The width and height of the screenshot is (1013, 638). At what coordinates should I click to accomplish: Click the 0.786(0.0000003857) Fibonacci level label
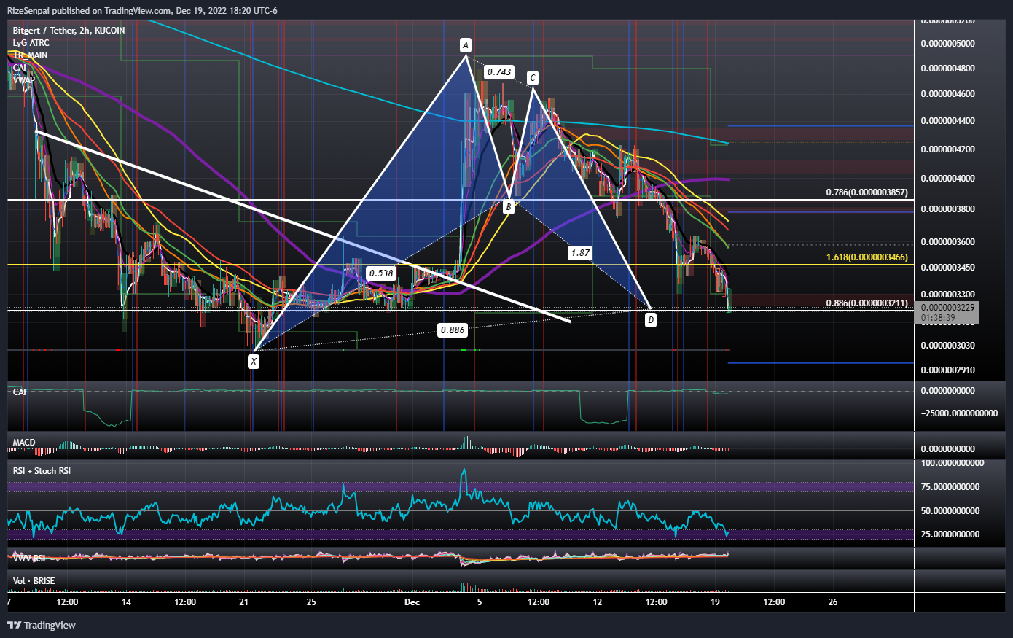pos(867,192)
